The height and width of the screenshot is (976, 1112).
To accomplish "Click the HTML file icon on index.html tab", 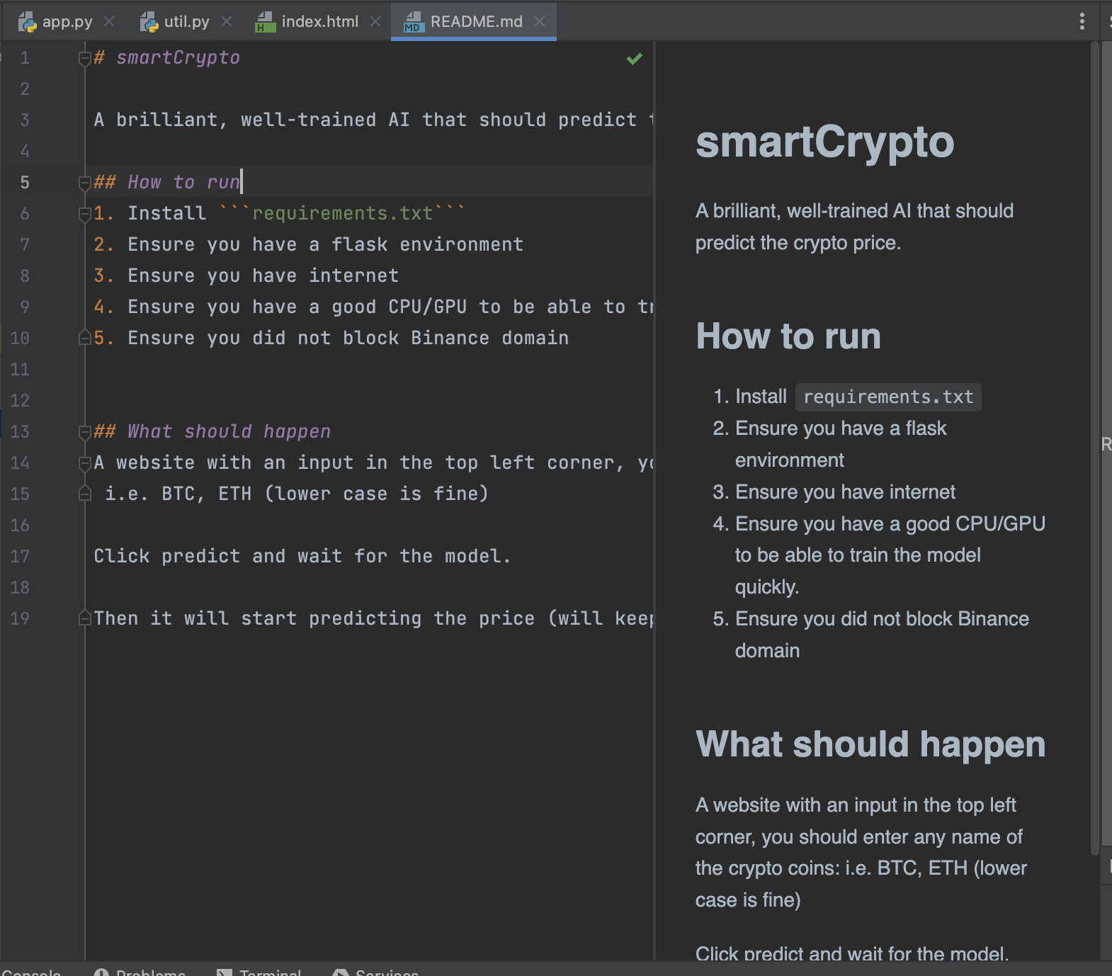I will click(x=266, y=22).
